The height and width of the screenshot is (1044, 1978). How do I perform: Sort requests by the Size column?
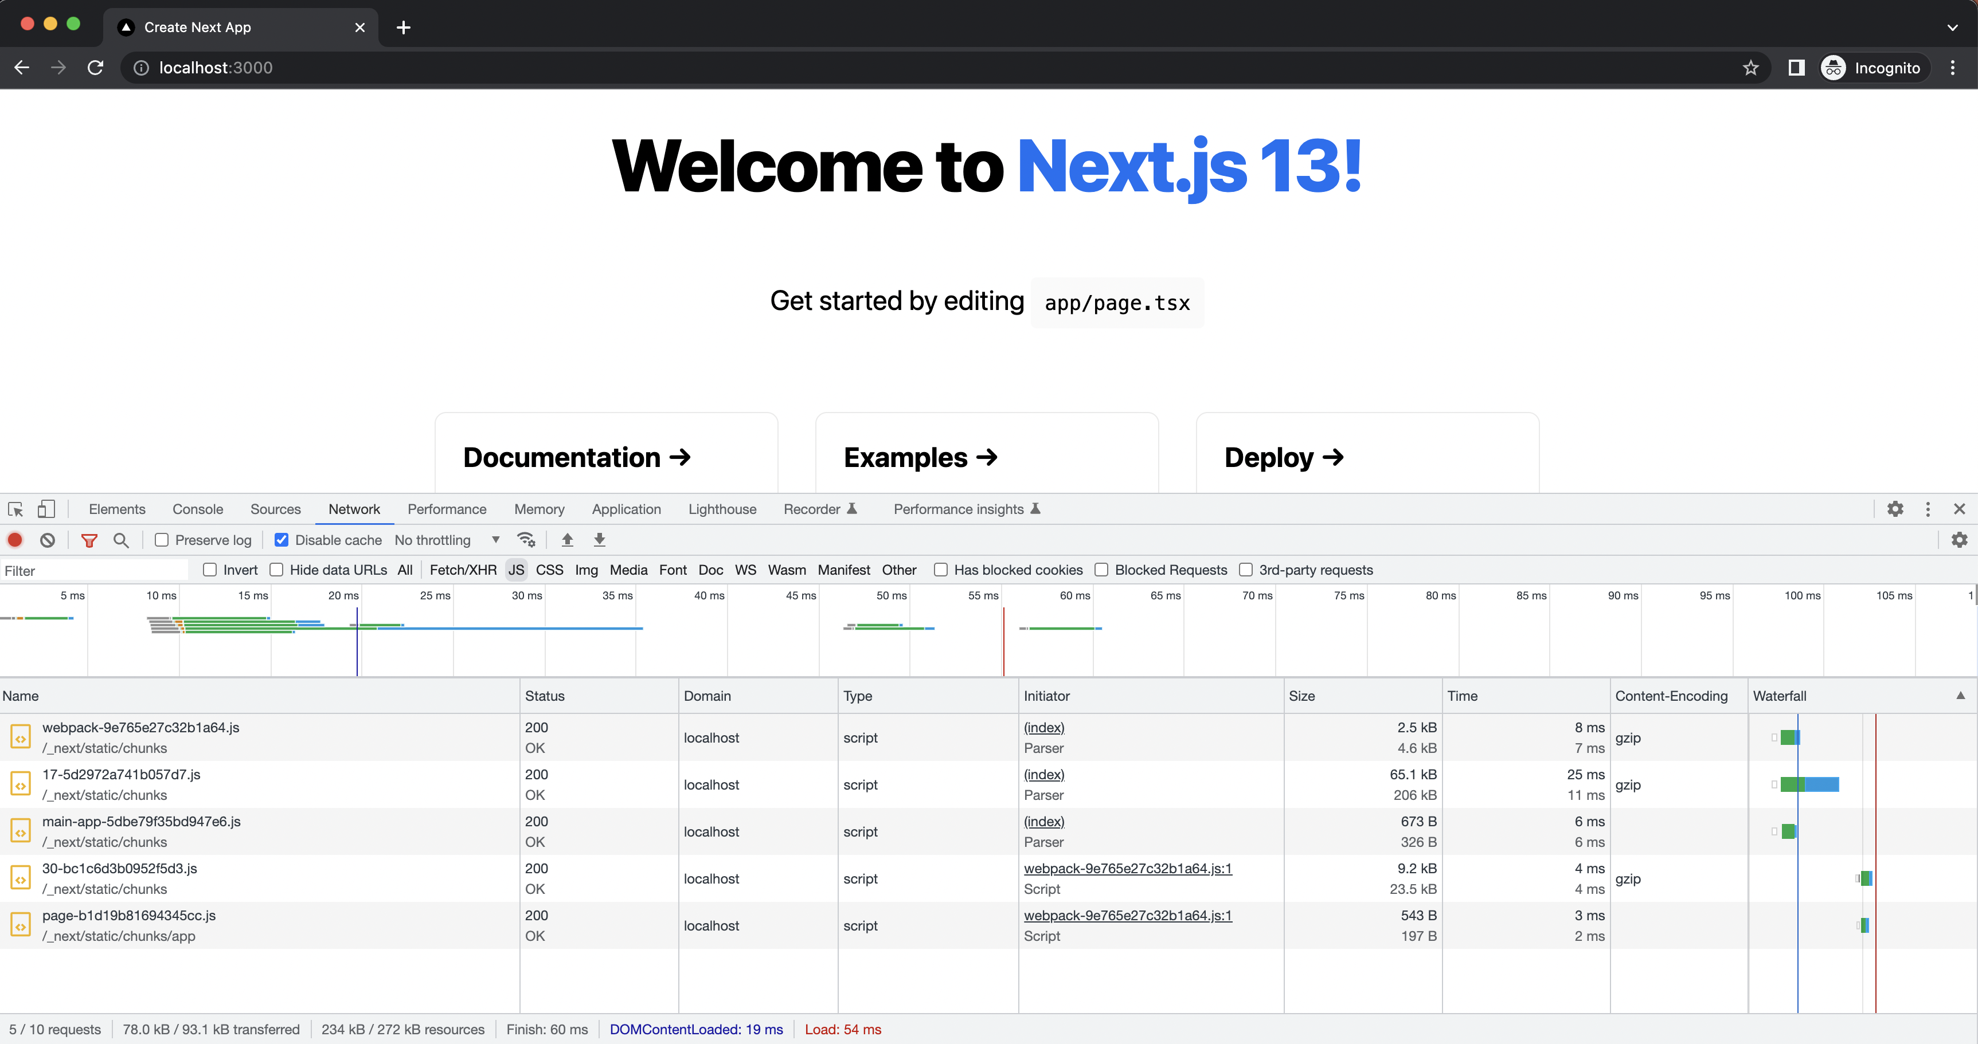pyautogui.click(x=1362, y=696)
